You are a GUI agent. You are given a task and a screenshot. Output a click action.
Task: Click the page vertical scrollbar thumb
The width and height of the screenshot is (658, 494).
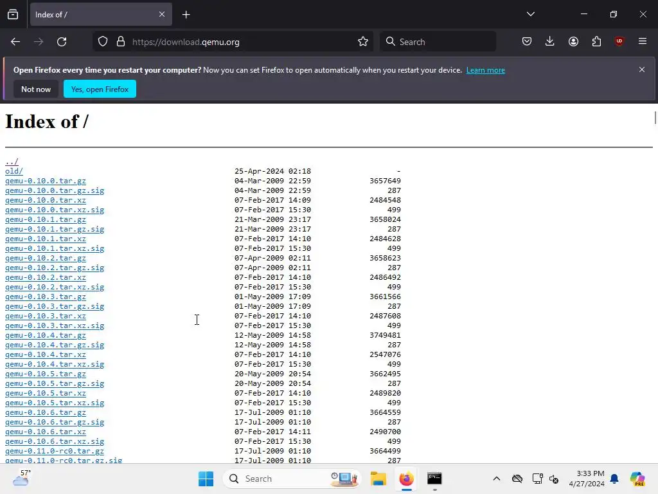pyautogui.click(x=655, y=118)
